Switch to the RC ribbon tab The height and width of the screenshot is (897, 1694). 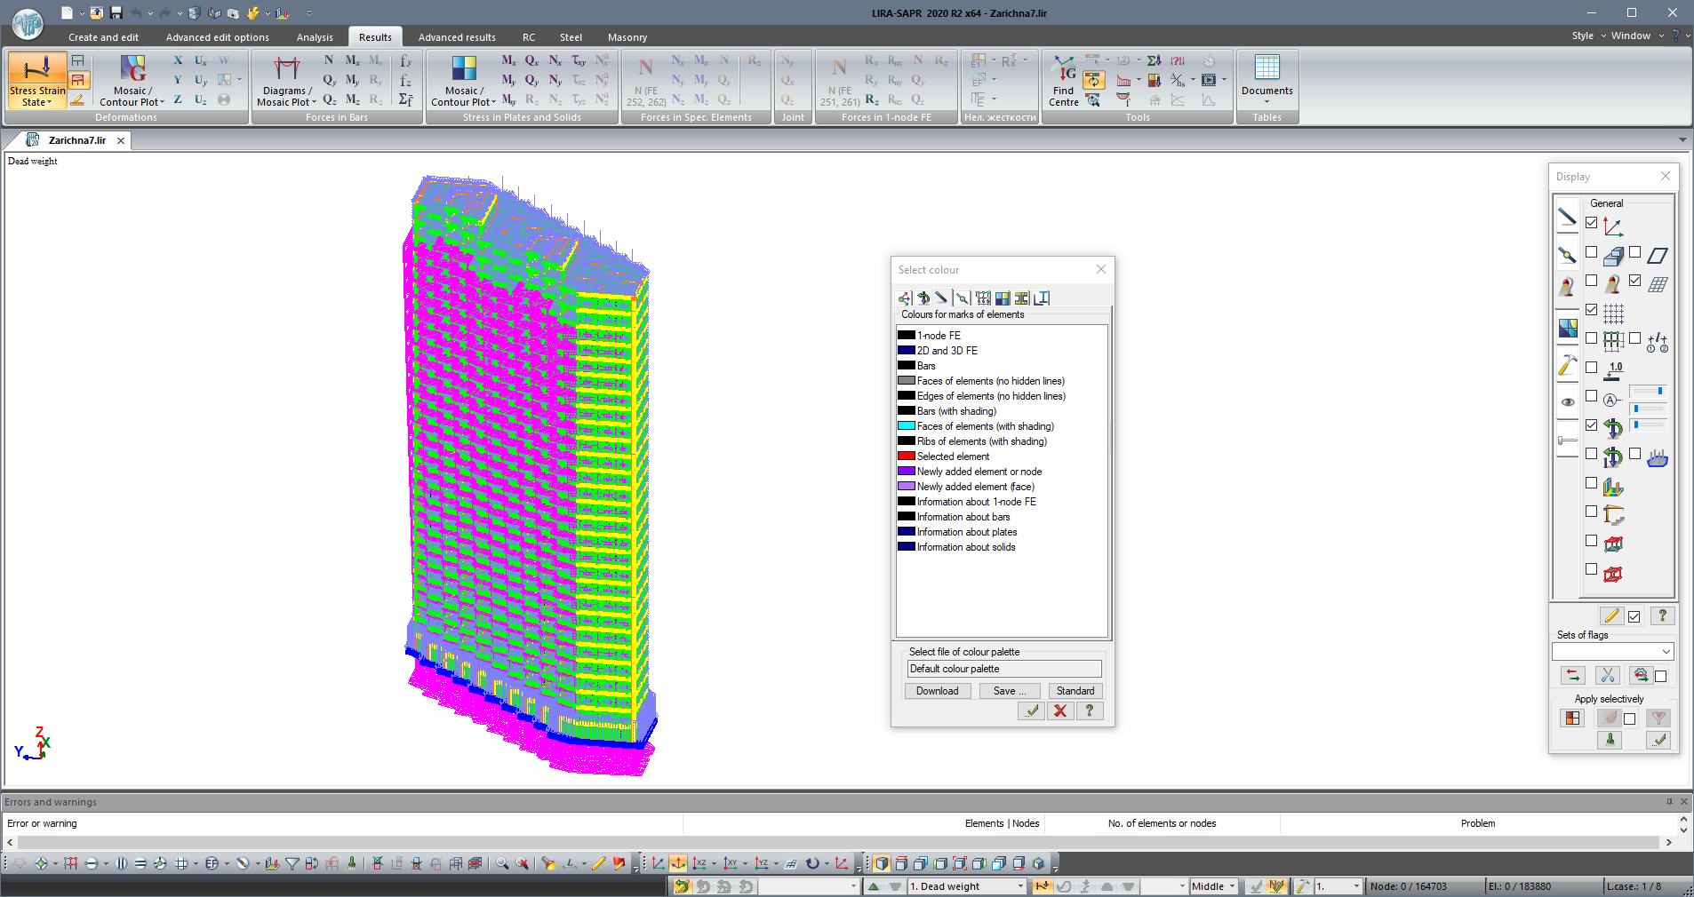pos(528,36)
